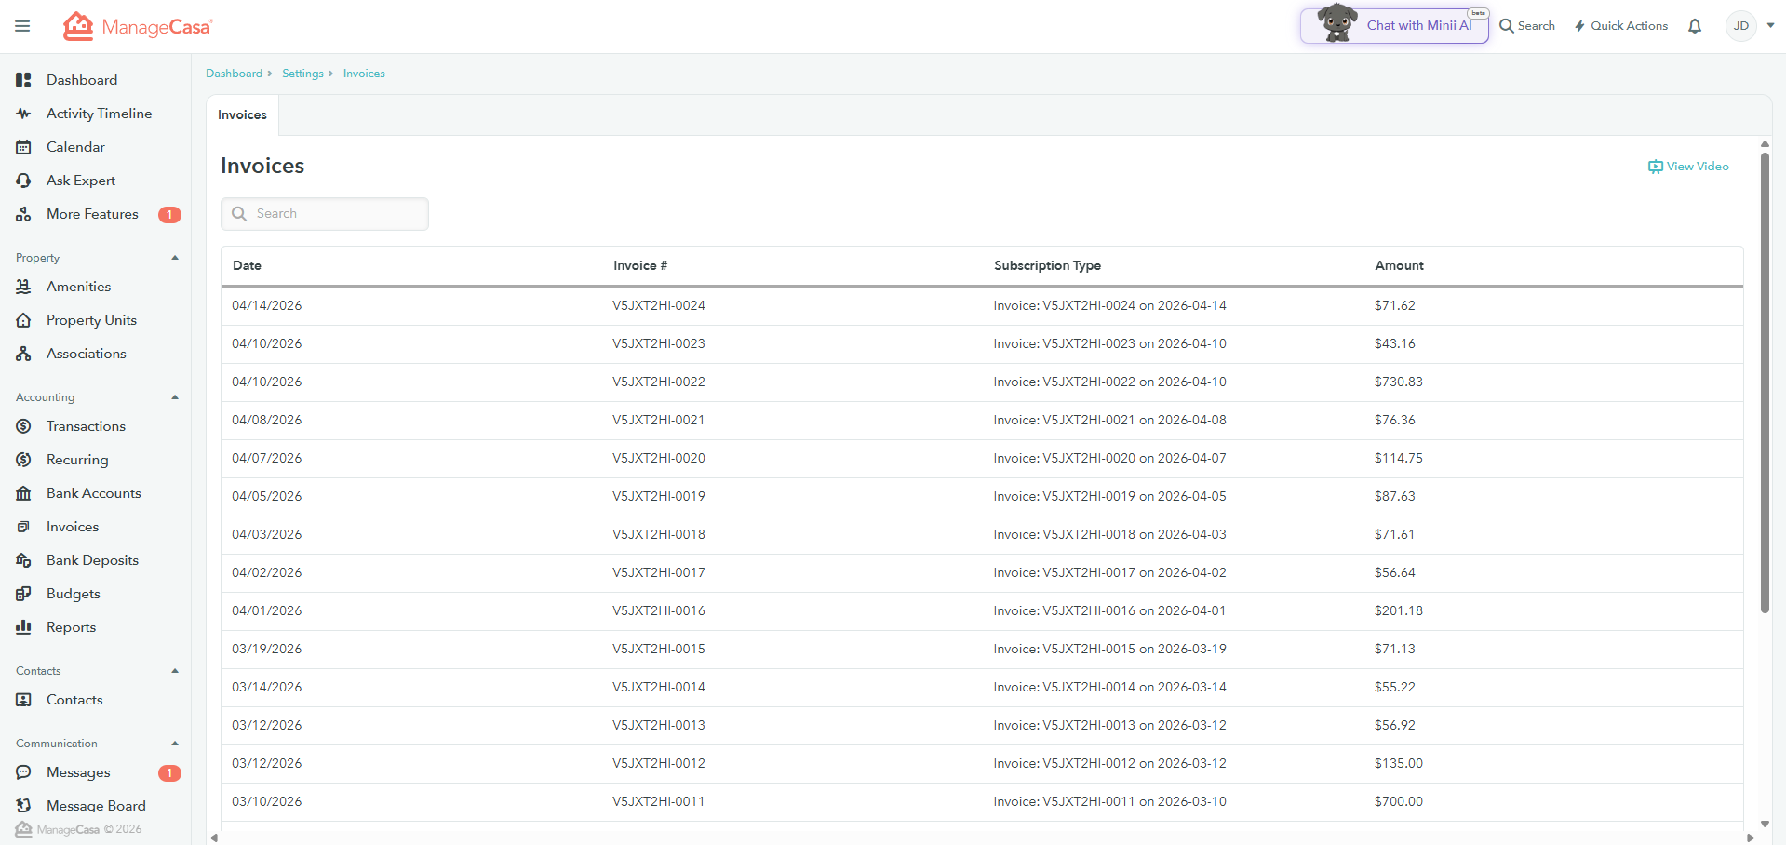1786x845 pixels.
Task: Click the notification bell icon
Action: coord(1695,26)
